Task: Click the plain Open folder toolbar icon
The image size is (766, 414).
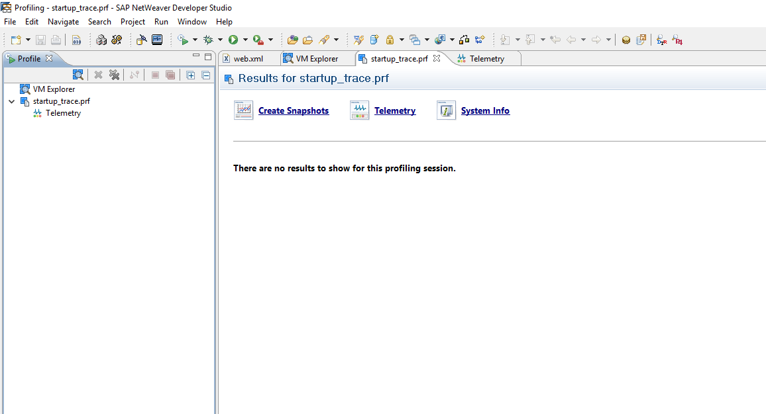Action: pyautogui.click(x=307, y=40)
